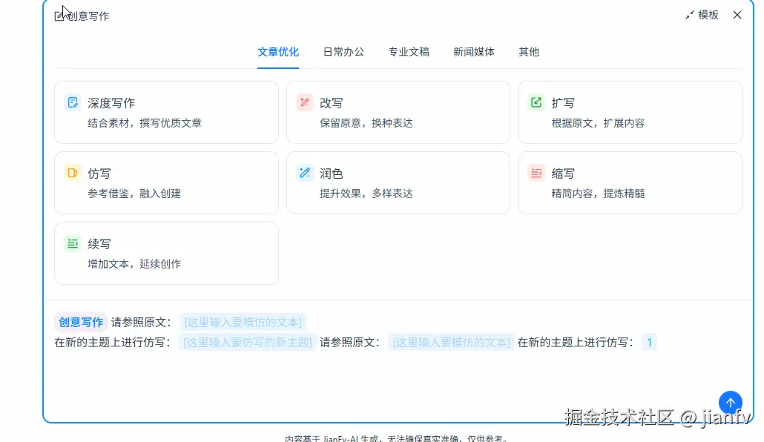Open the 专业文稿 tab

pyautogui.click(x=408, y=52)
